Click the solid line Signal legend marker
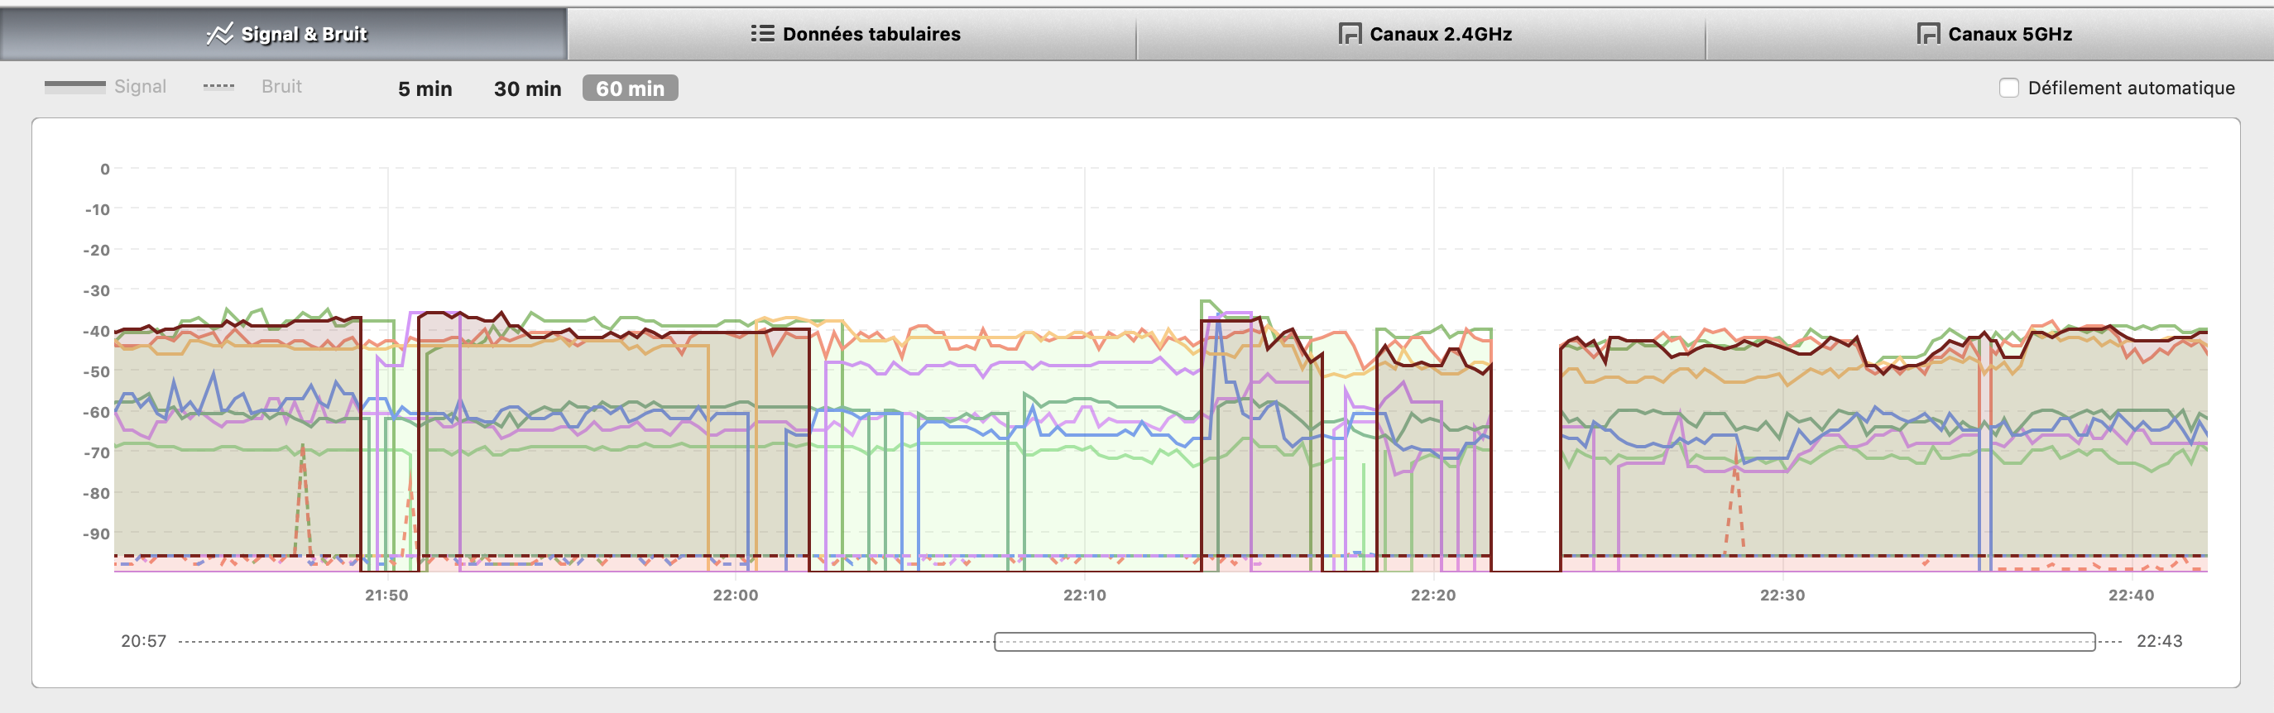2274x713 pixels. 74,87
